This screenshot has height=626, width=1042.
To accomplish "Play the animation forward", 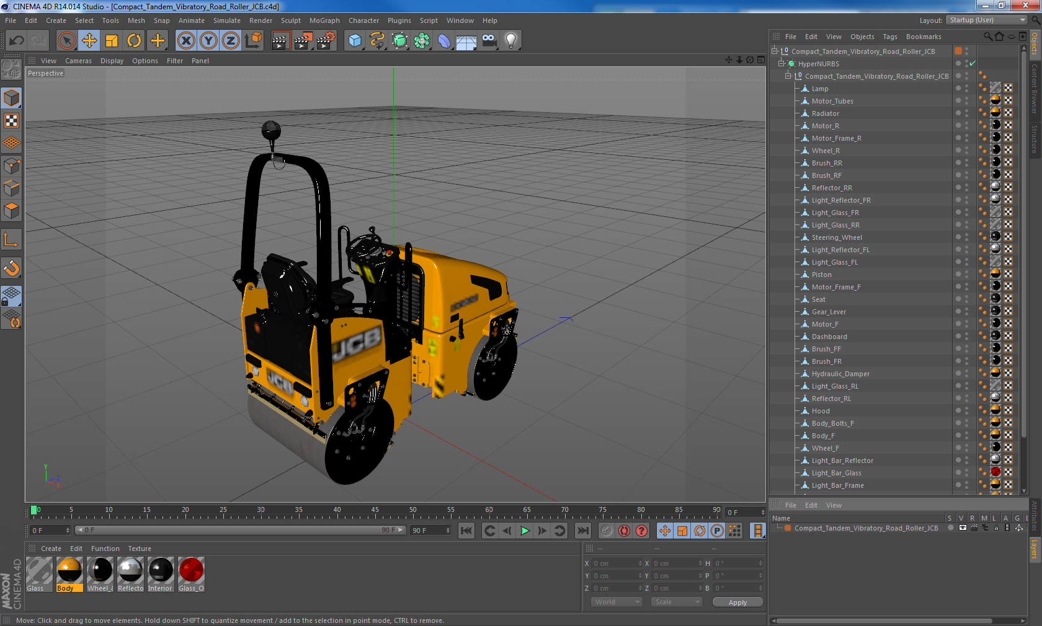I will [525, 531].
